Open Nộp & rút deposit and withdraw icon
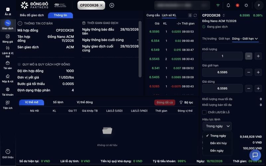Screen dimensions: 266x166 pos(8,76)
